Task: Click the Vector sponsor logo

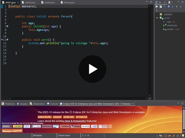Action: coord(85,126)
